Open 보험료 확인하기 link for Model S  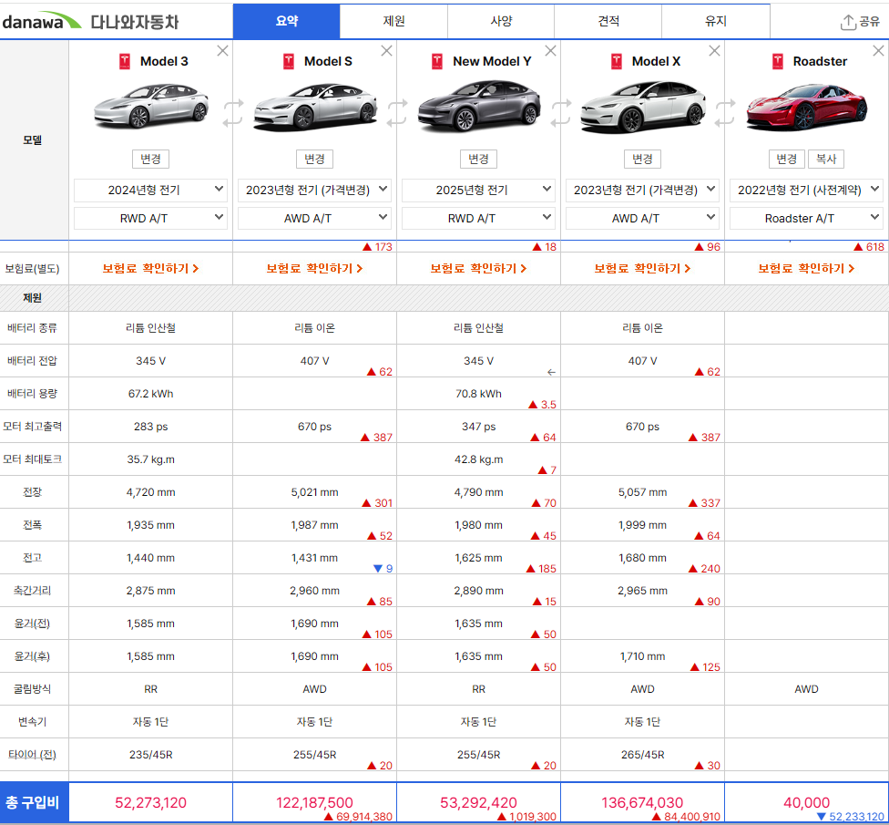click(x=314, y=268)
